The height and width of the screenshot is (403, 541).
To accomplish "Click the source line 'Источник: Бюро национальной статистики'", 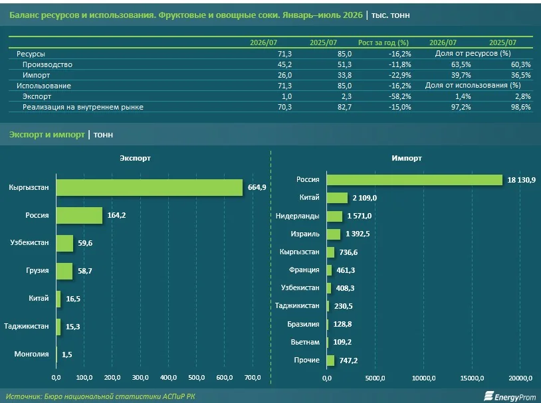I will pyautogui.click(x=100, y=397).
